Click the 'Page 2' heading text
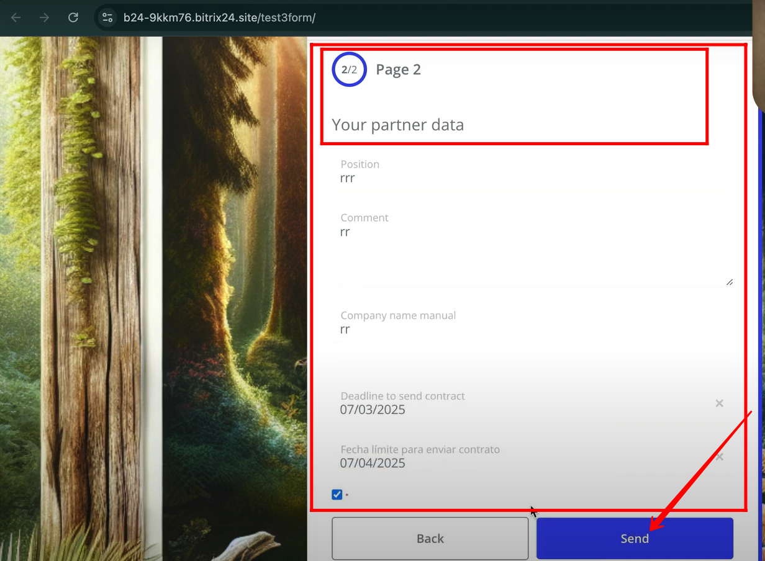Image resolution: width=765 pixels, height=561 pixels. (398, 70)
